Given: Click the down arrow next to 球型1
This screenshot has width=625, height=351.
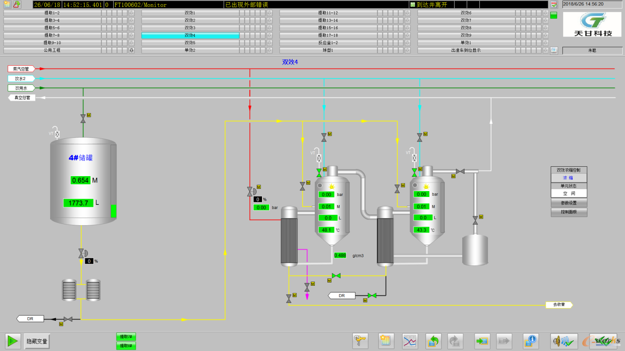Looking at the screenshot, I should tap(408, 50).
